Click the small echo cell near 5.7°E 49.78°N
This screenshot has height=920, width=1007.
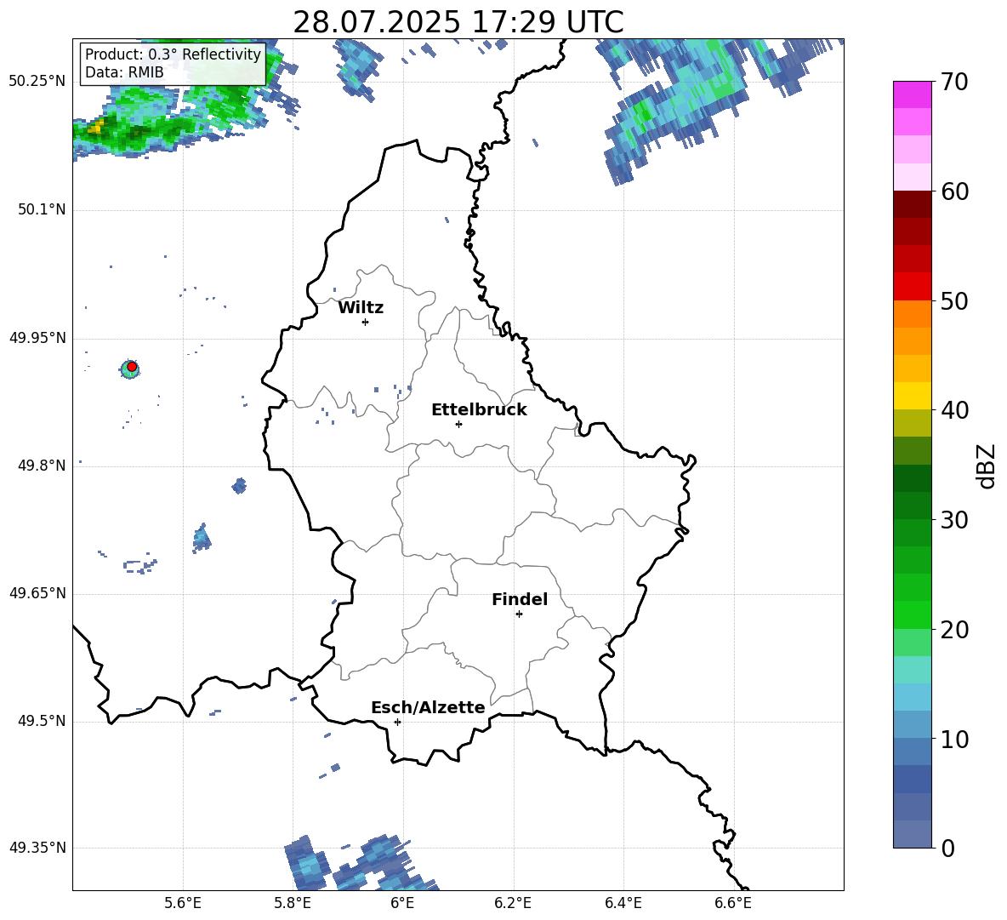pos(239,485)
